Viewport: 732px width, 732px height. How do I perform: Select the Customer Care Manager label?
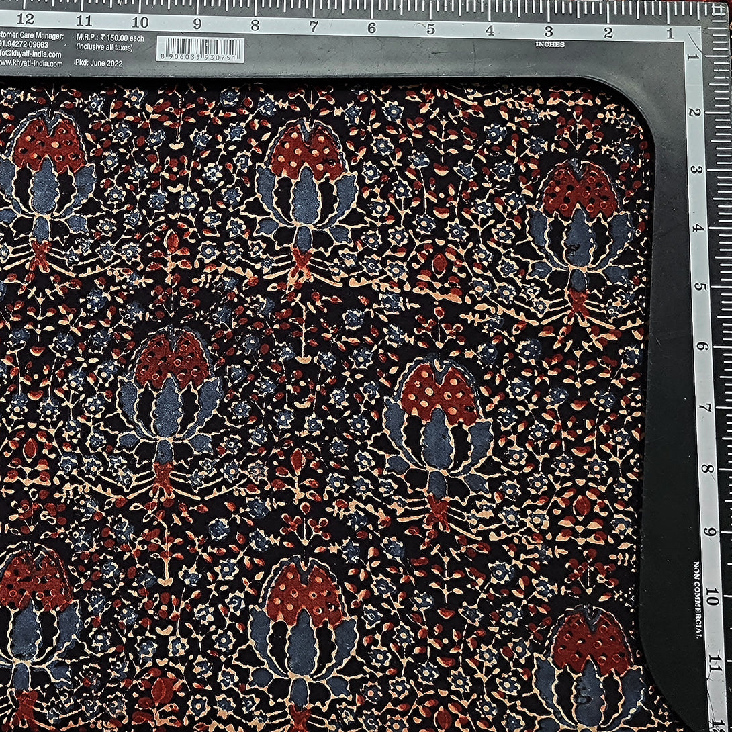tap(31, 36)
